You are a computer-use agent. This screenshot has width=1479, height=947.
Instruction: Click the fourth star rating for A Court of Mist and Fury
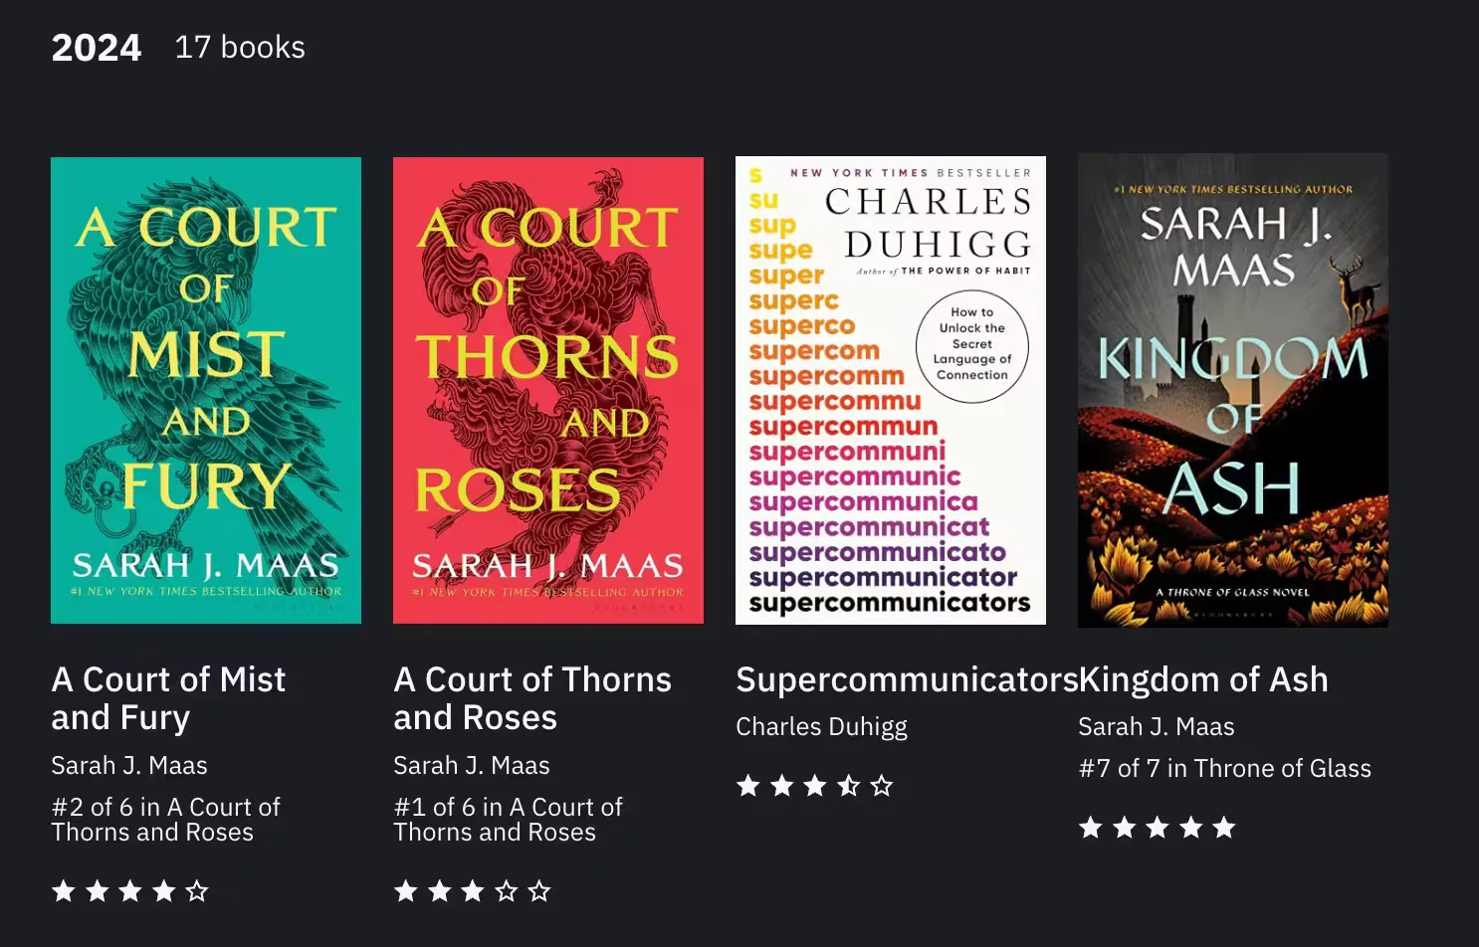[164, 891]
